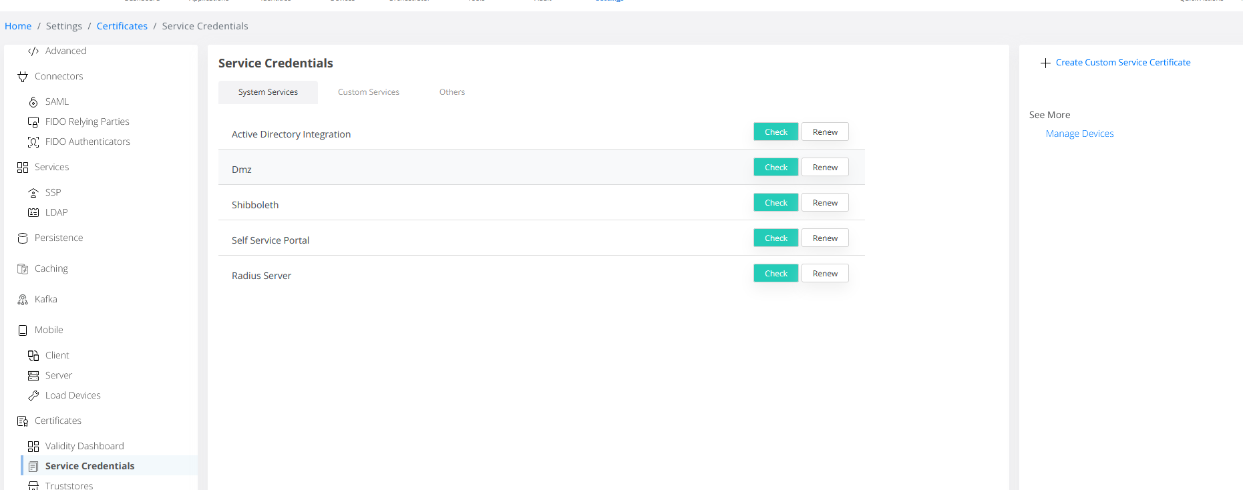
Task: Click the plus icon for custom certificate
Action: [x=1045, y=63]
